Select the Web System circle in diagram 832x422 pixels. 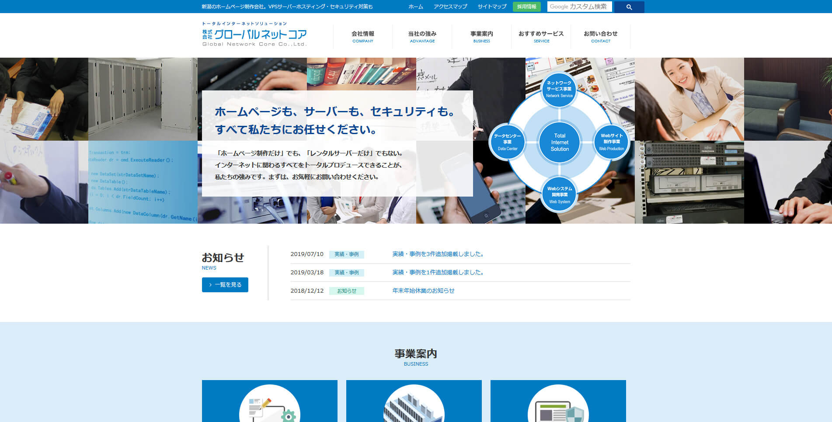(x=559, y=195)
